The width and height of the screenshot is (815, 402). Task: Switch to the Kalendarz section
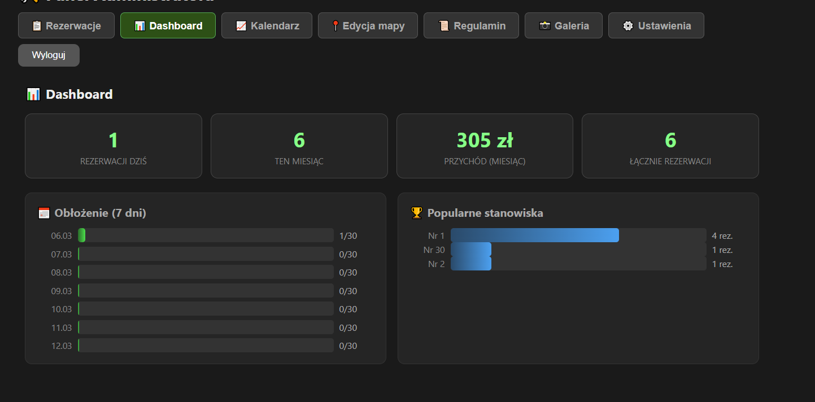[x=267, y=25]
